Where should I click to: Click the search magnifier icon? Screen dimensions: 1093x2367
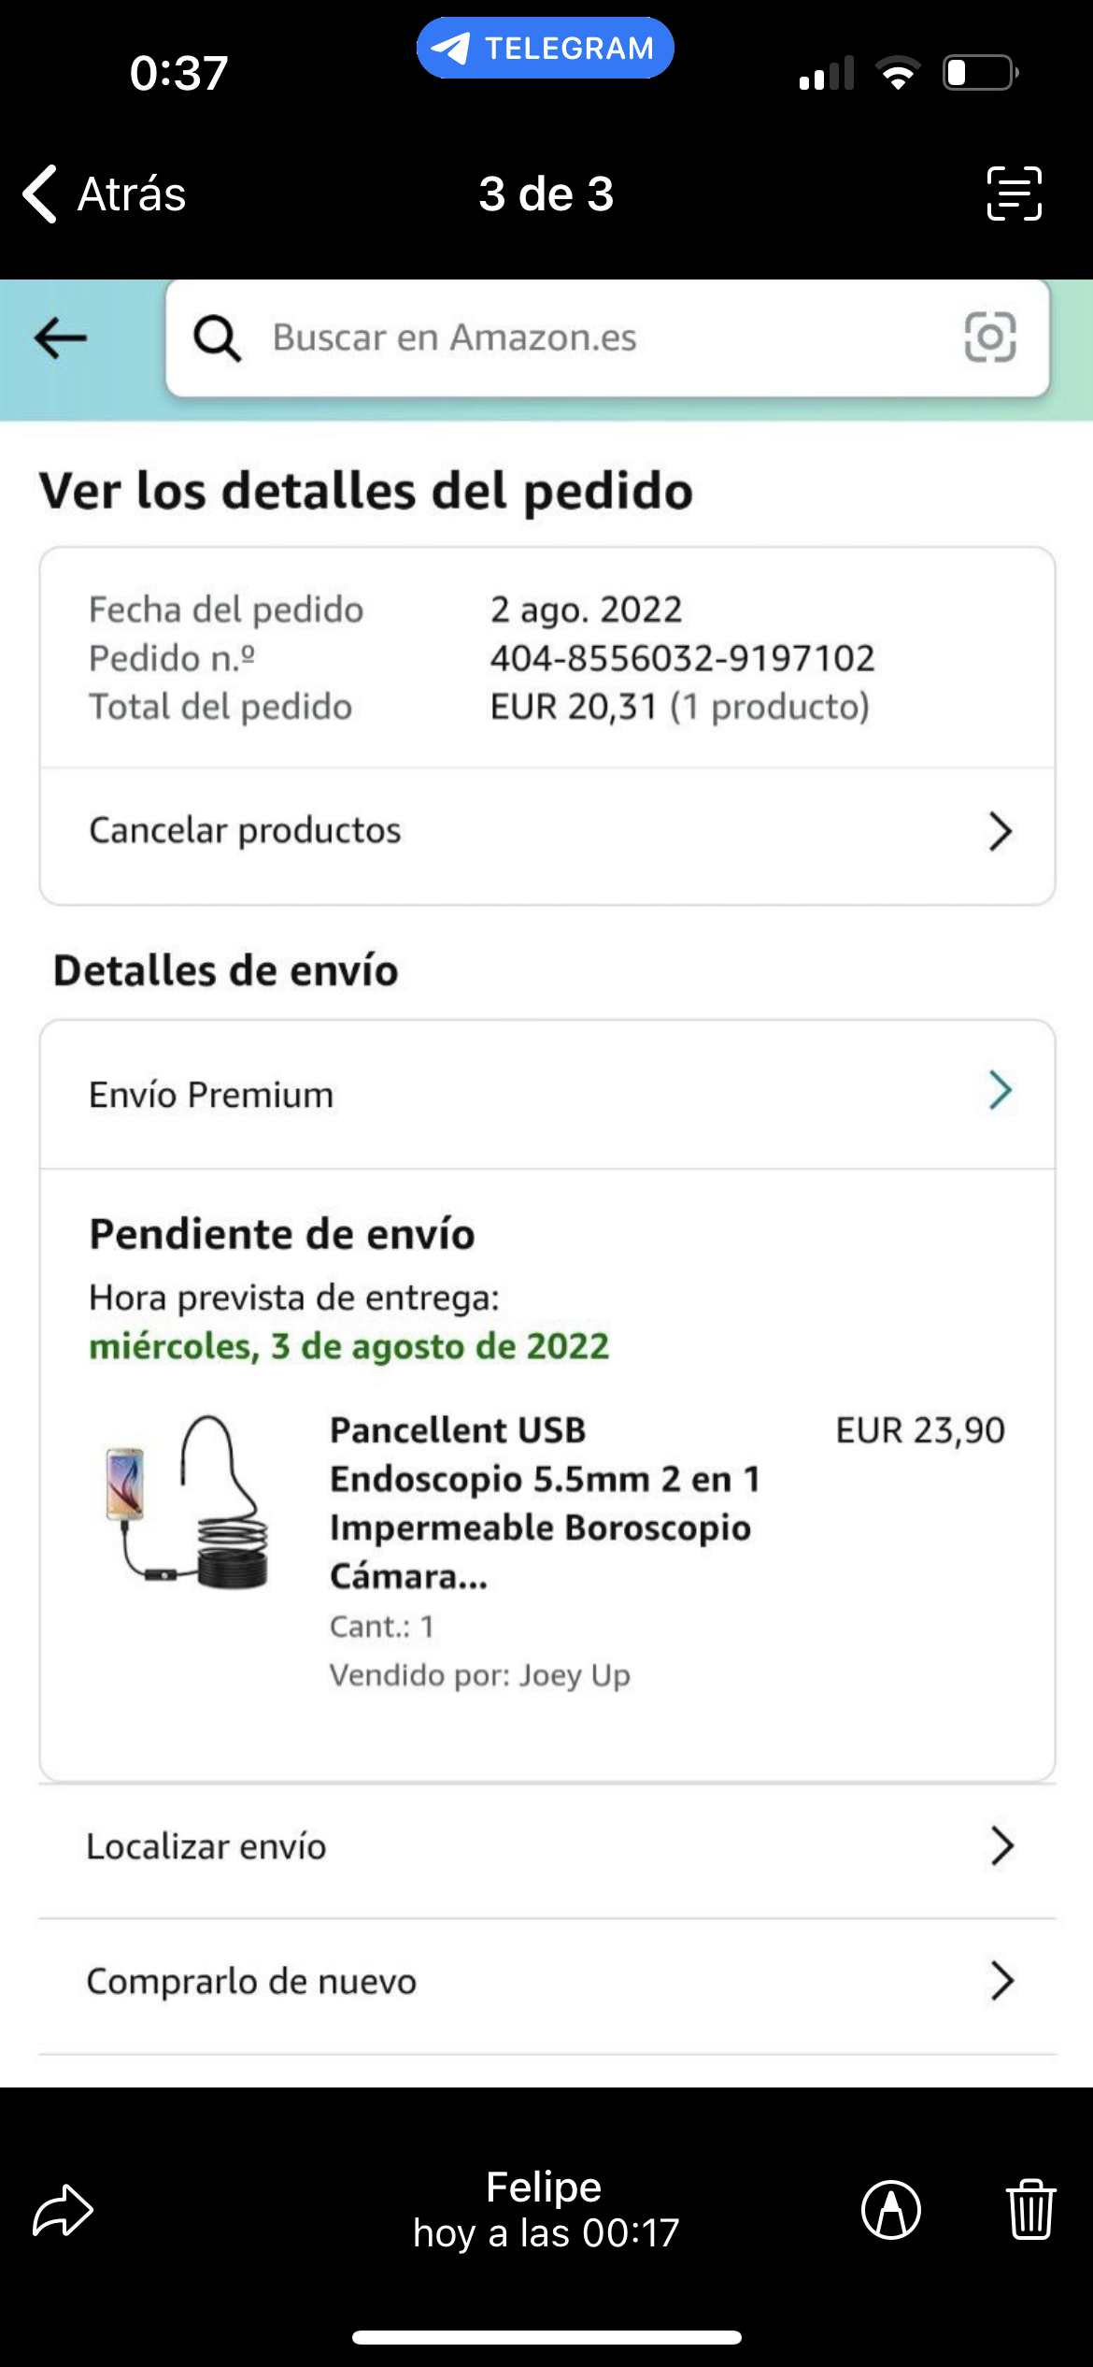[217, 337]
